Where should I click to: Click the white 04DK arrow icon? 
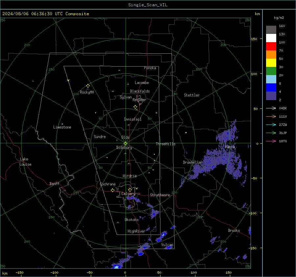271,108
